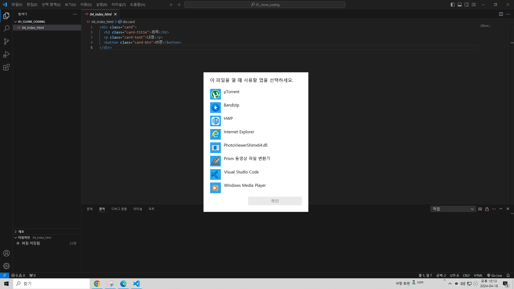This screenshot has width=514, height=289.
Task: Expand the Outline (개요) section
Action: 47,231
